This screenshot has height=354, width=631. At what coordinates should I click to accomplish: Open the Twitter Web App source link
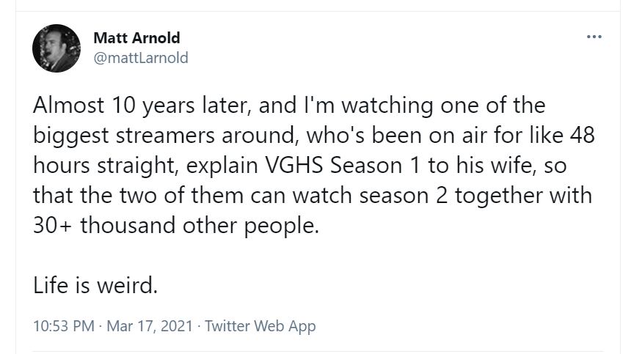pos(260,325)
